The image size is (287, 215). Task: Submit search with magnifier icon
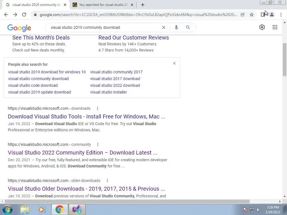coord(188,27)
